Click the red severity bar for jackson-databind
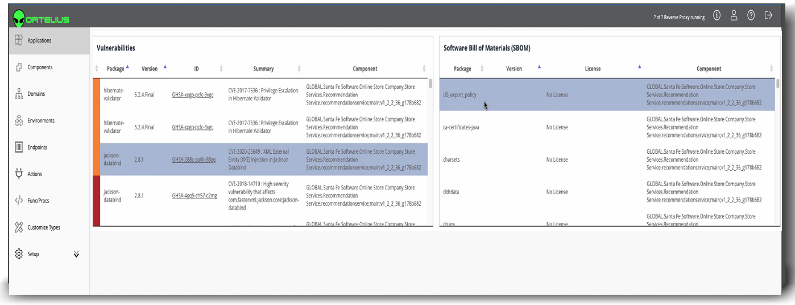The image size is (795, 305). click(x=96, y=196)
